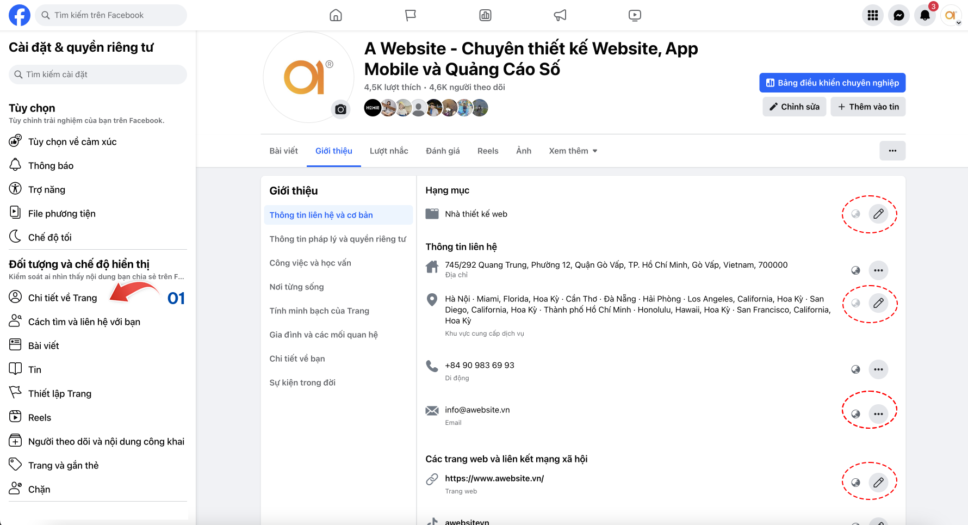
Task: Select Nơi từng sống section
Action: 338,287
